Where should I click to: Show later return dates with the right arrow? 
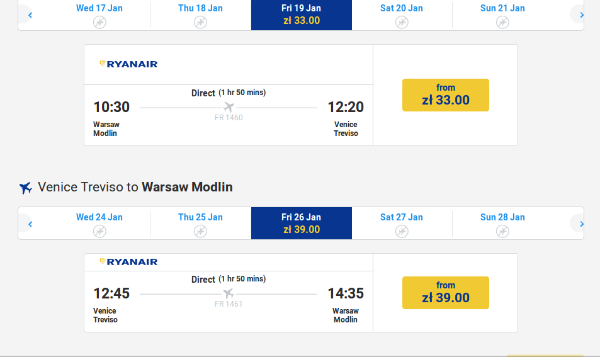pos(581,224)
